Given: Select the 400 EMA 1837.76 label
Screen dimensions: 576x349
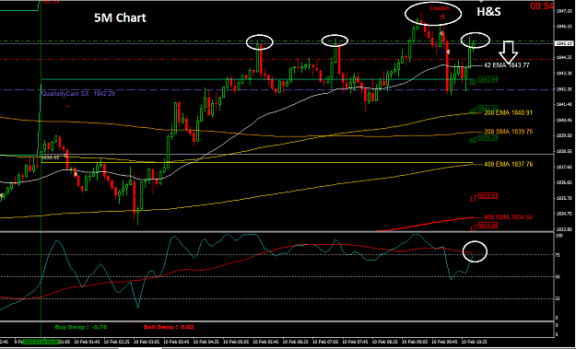Looking at the screenshot, I should click(x=508, y=165).
